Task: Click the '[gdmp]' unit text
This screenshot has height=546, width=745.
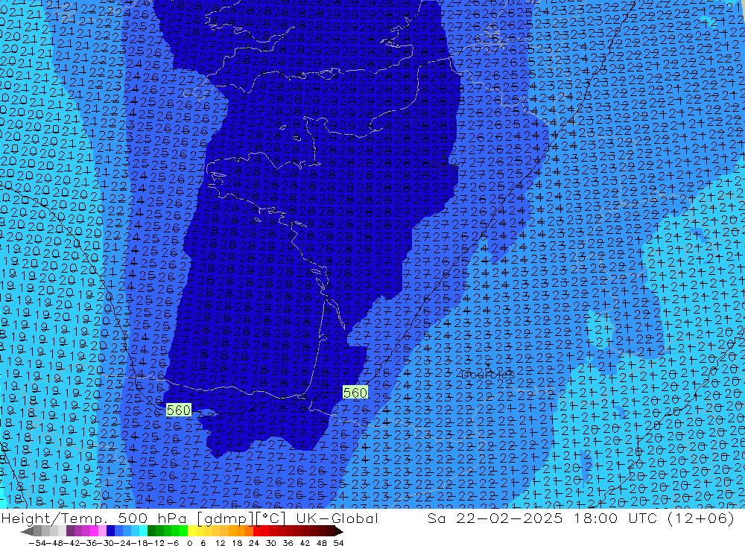Action: 226,518
